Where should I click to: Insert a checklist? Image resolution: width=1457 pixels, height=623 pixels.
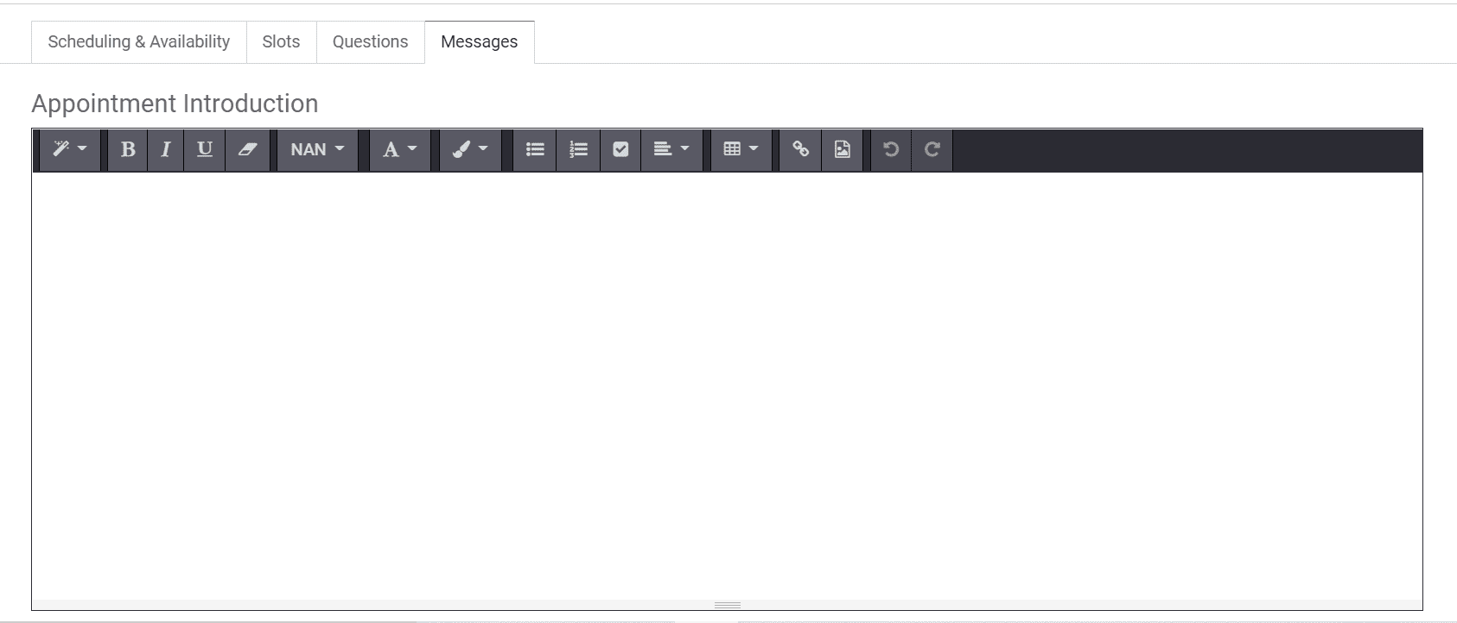620,150
